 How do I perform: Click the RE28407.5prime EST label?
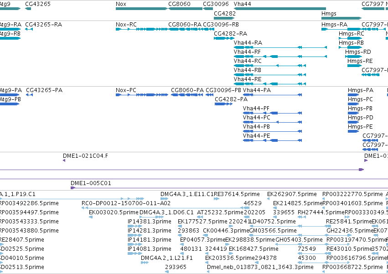point(22,240)
